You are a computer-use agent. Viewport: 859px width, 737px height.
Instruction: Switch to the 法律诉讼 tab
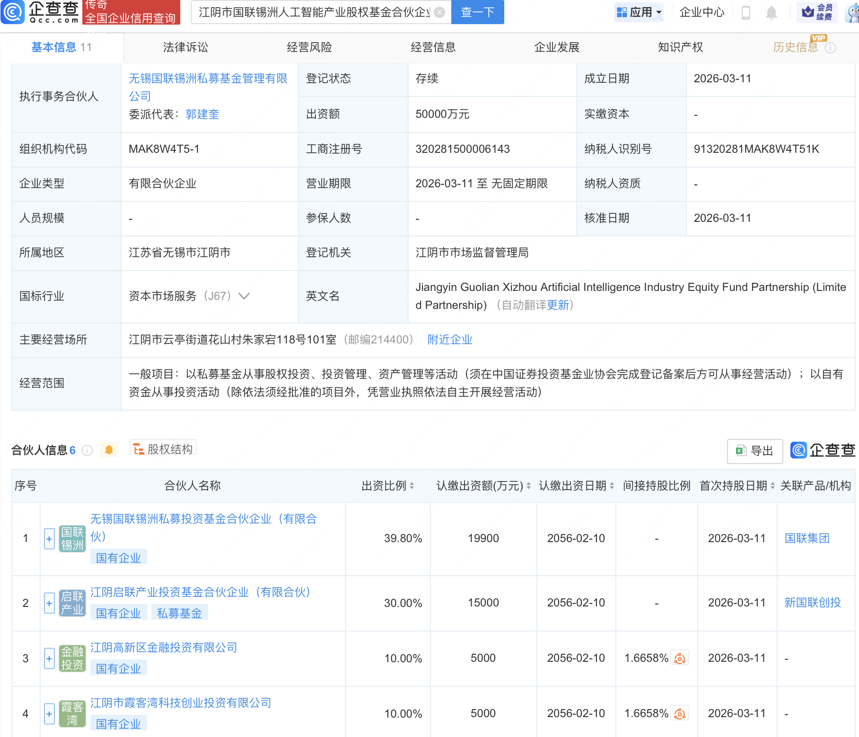coord(185,47)
